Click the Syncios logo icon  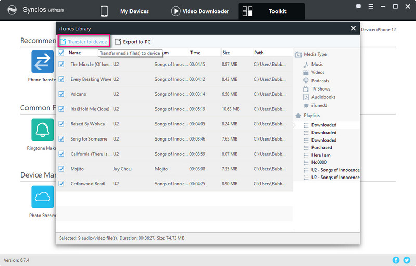click(x=12, y=10)
